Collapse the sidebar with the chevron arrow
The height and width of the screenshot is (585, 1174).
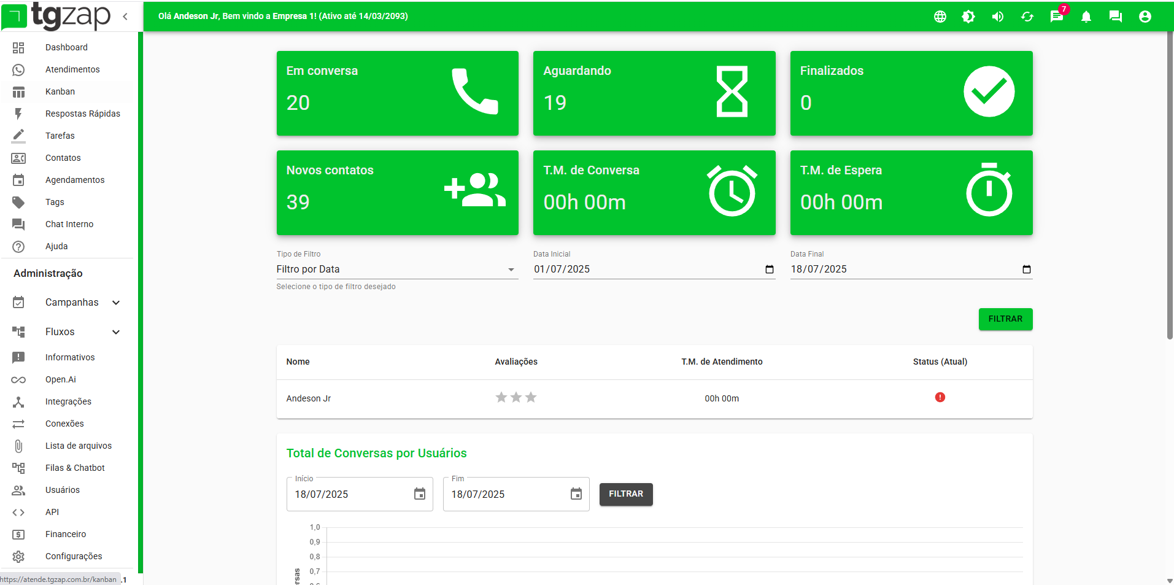125,17
